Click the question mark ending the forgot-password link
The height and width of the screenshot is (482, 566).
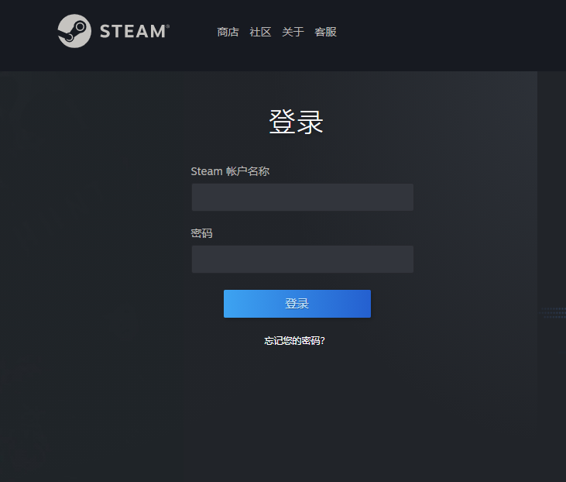pos(323,341)
